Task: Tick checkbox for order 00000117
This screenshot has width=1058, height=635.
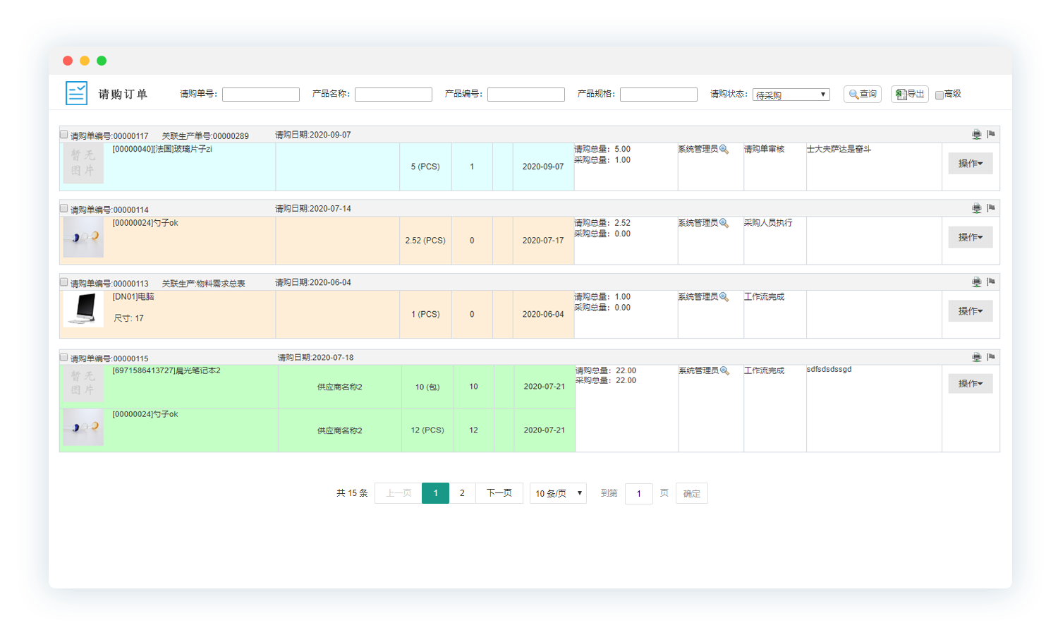Action: pos(64,134)
